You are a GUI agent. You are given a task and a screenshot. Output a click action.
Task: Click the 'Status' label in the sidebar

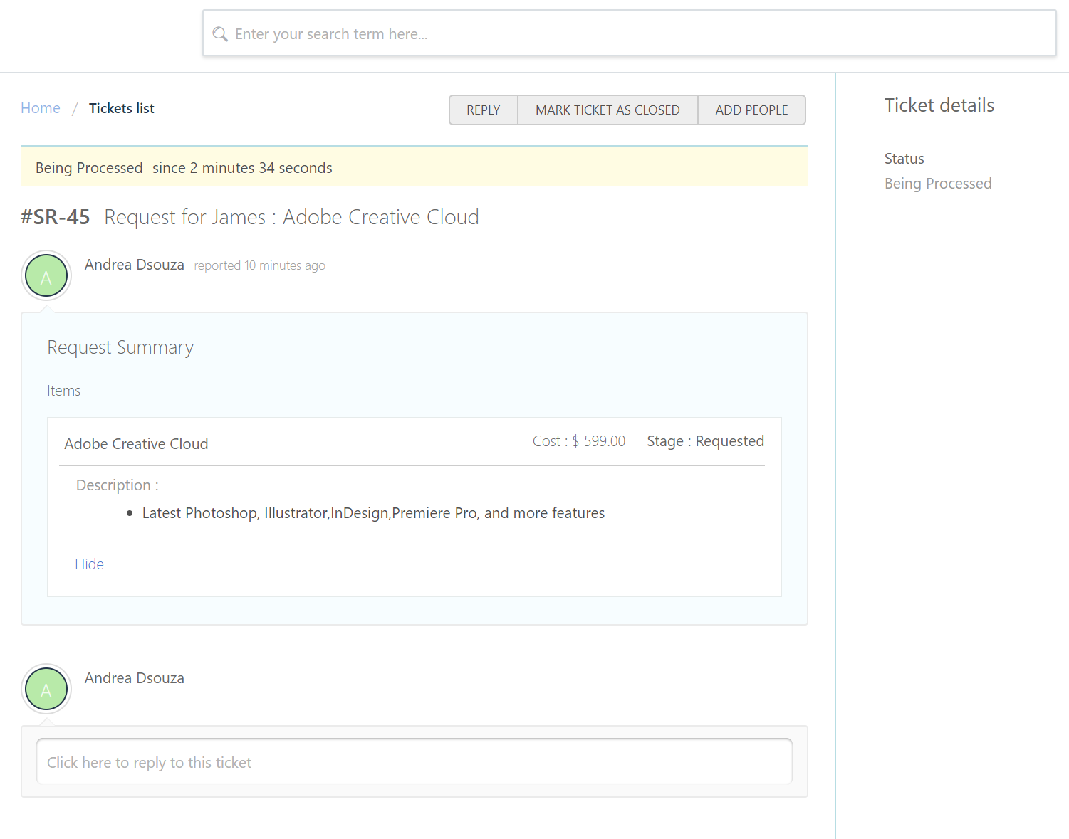click(904, 159)
